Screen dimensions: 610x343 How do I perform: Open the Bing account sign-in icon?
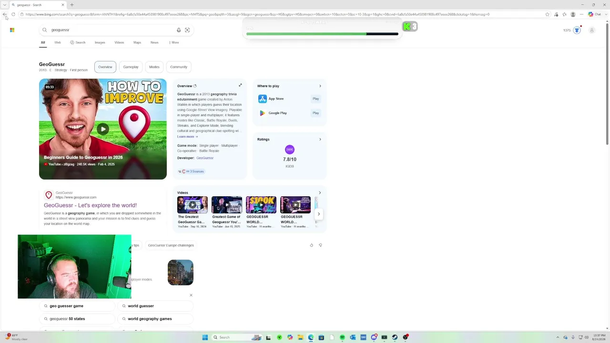click(592, 30)
